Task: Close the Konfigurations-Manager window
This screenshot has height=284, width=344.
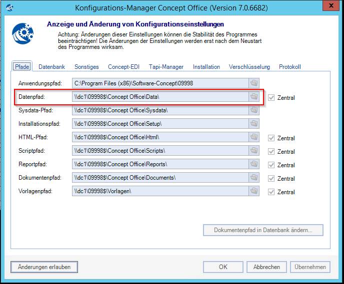Action: click(331, 5)
